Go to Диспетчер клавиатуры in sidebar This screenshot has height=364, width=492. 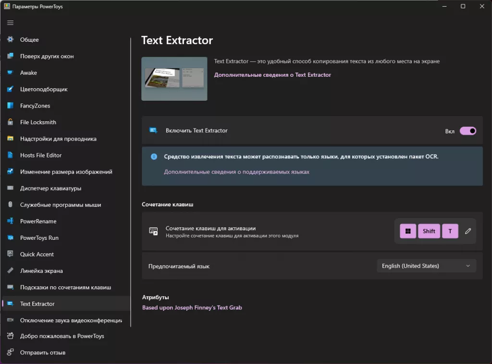click(50, 188)
